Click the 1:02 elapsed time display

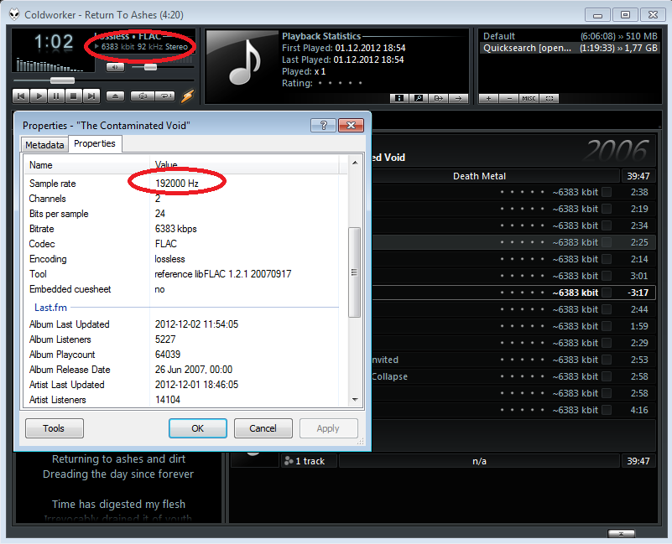pyautogui.click(x=54, y=42)
